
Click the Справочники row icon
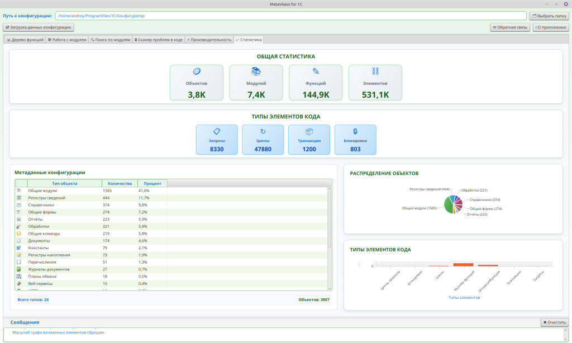18,205
